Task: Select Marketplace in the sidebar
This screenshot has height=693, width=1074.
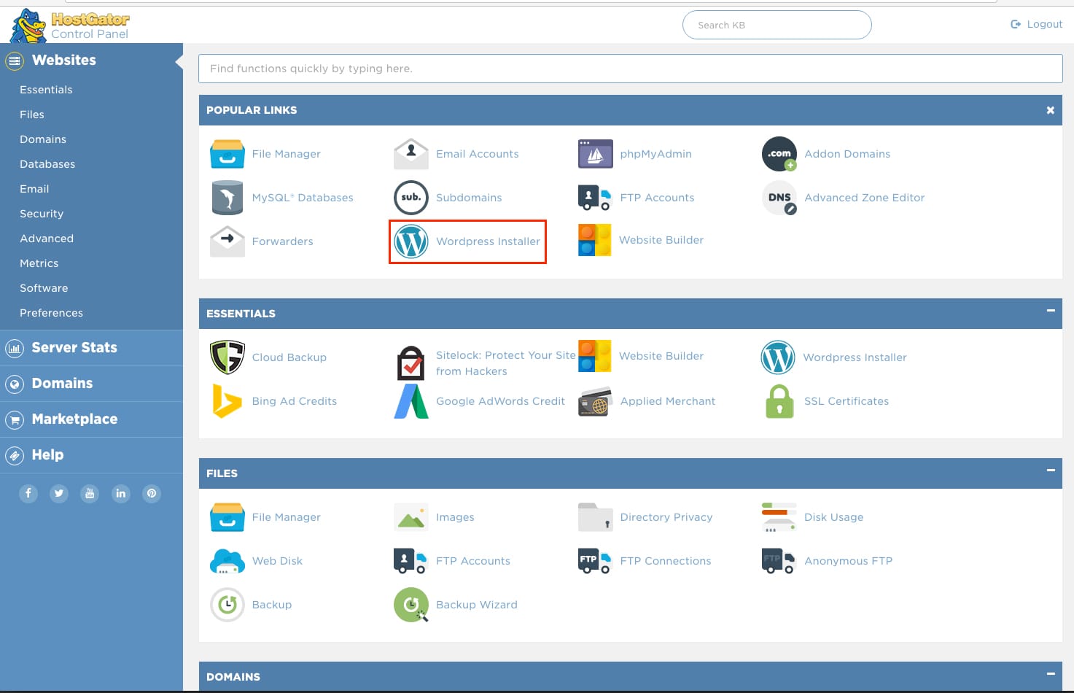Action: (74, 419)
